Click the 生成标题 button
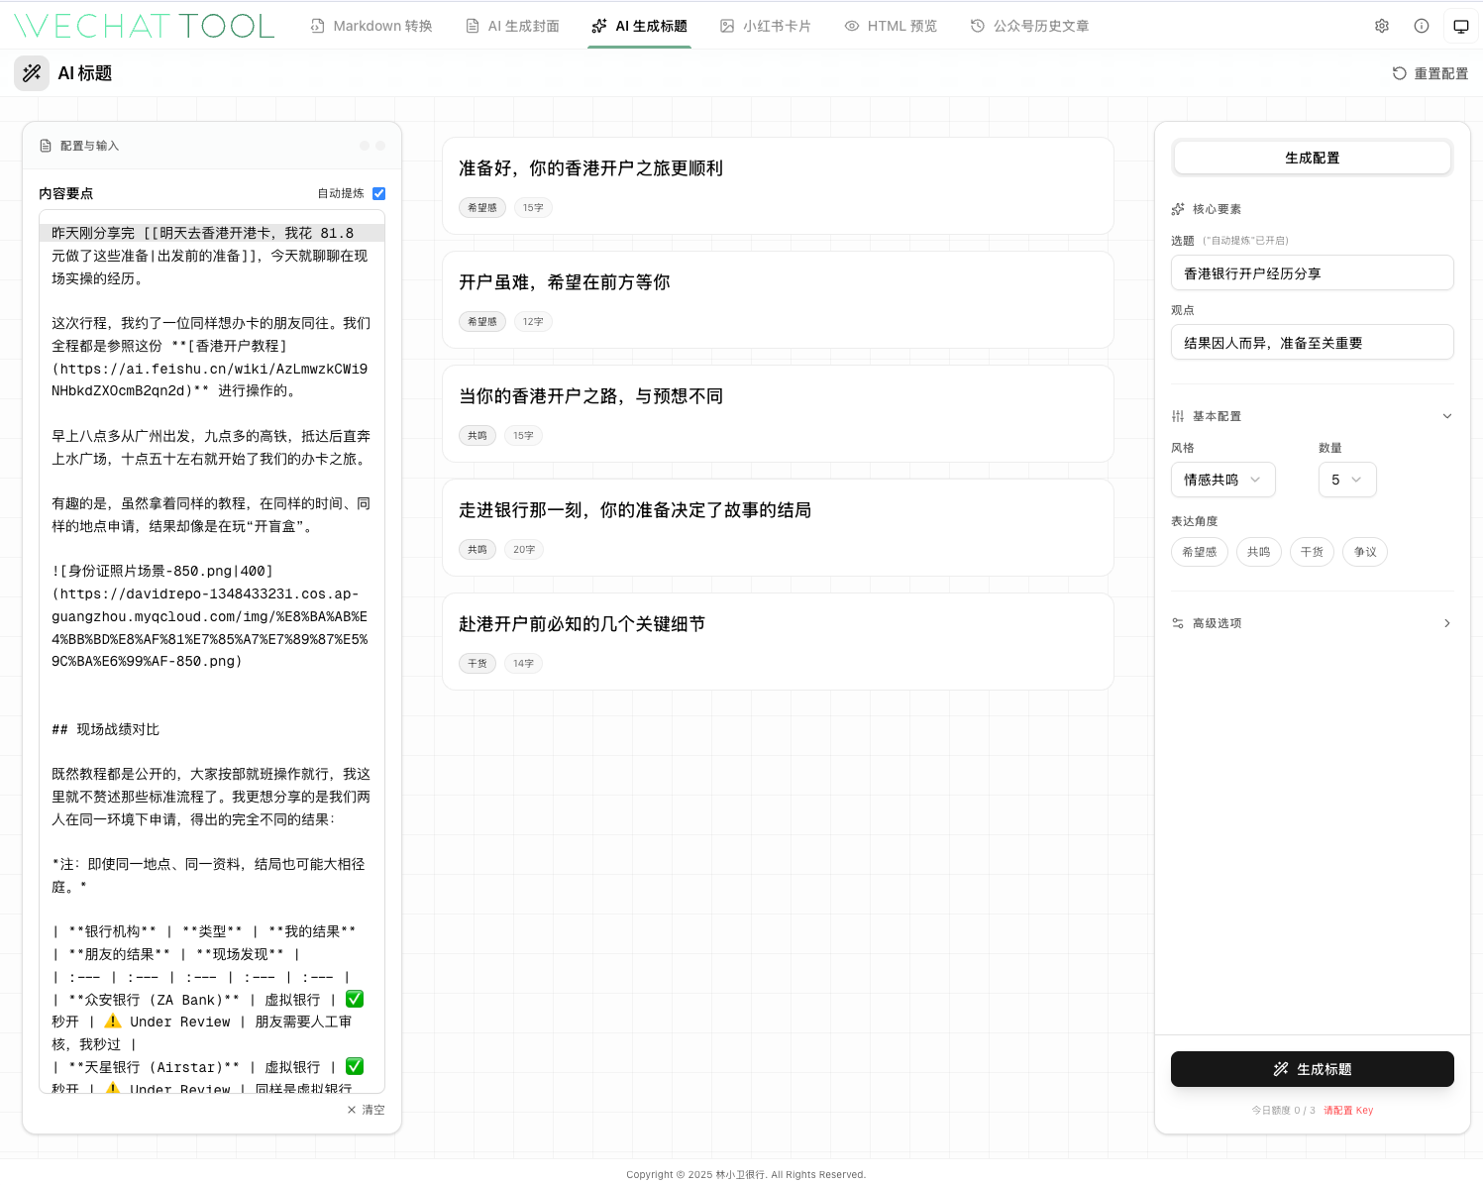Screen dimensions: 1483x1185 click(x=1312, y=1069)
